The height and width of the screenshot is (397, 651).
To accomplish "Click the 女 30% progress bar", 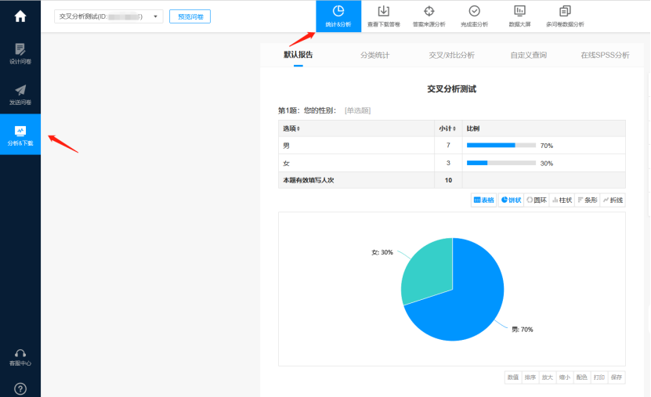I will tap(501, 163).
